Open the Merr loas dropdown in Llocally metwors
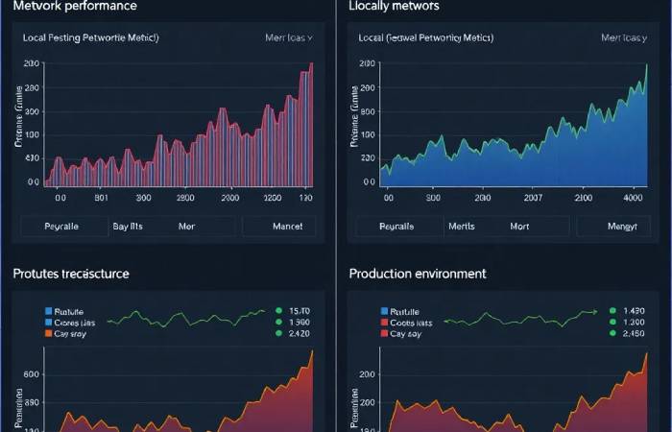 (624, 37)
